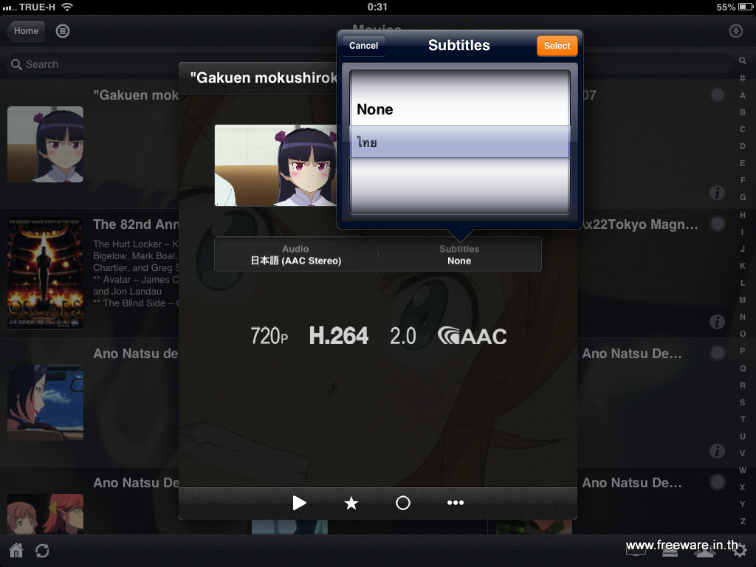Toggle watched circle on x22Tokyo Magn row

click(718, 224)
